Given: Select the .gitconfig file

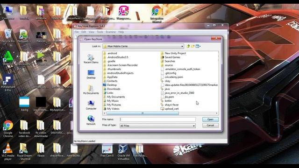Looking at the screenshot, I should [169, 73].
